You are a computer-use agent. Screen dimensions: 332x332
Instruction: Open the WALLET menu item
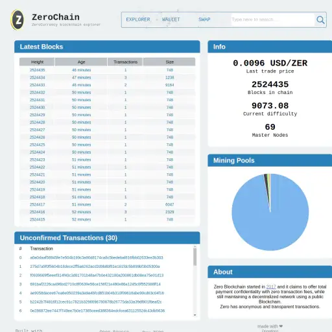click(x=171, y=19)
